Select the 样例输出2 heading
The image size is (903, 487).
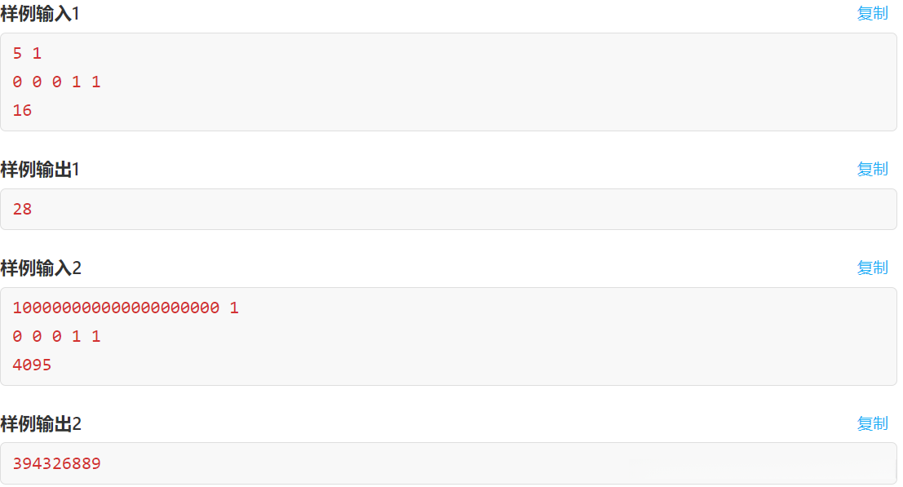coord(41,424)
